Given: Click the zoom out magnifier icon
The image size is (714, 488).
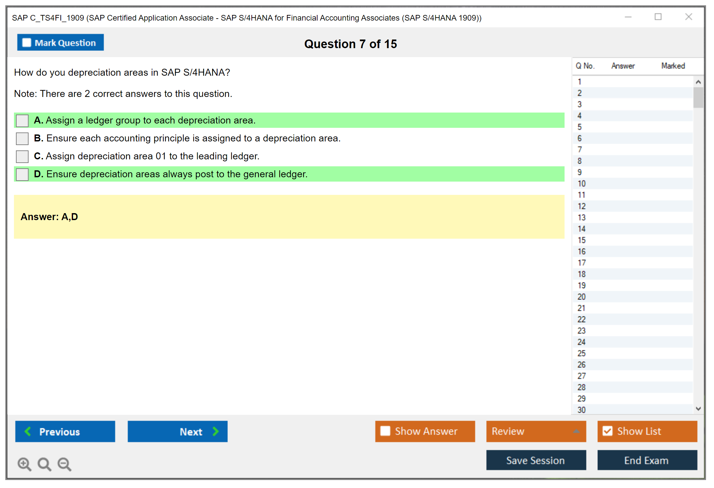Looking at the screenshot, I should 64,464.
